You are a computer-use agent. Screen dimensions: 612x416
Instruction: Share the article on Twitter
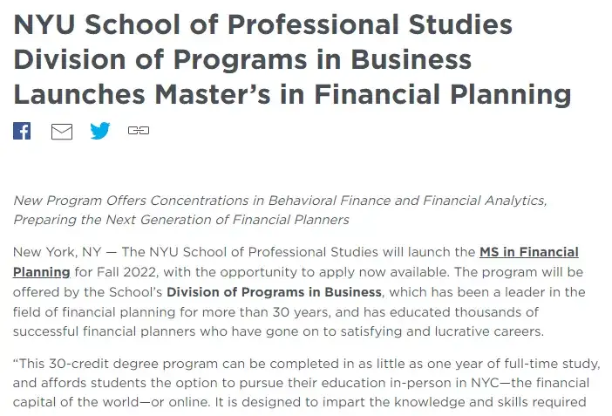pyautogui.click(x=100, y=131)
